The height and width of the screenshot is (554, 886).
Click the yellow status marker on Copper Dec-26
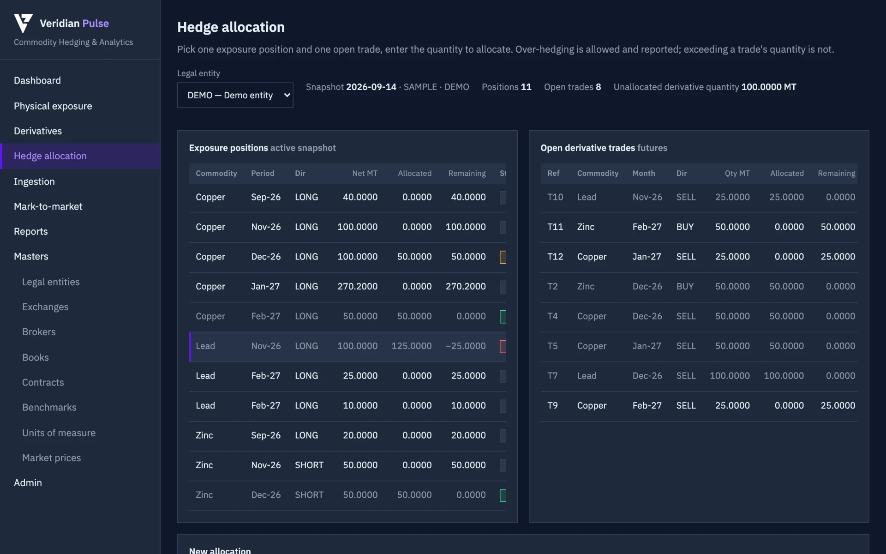tap(503, 257)
